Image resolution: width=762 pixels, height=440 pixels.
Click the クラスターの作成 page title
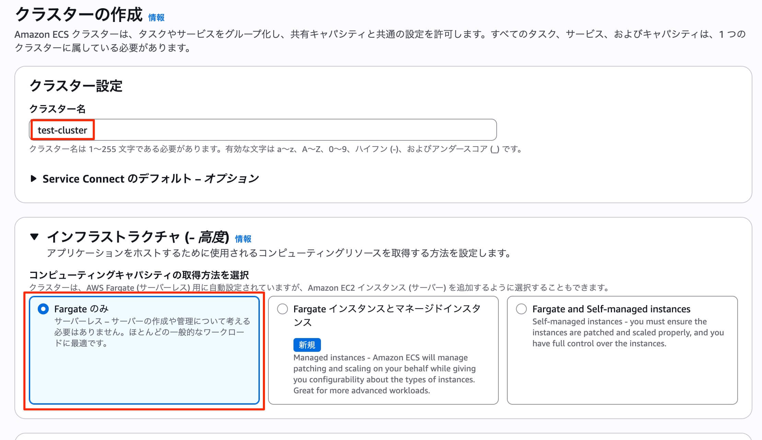pos(79,15)
